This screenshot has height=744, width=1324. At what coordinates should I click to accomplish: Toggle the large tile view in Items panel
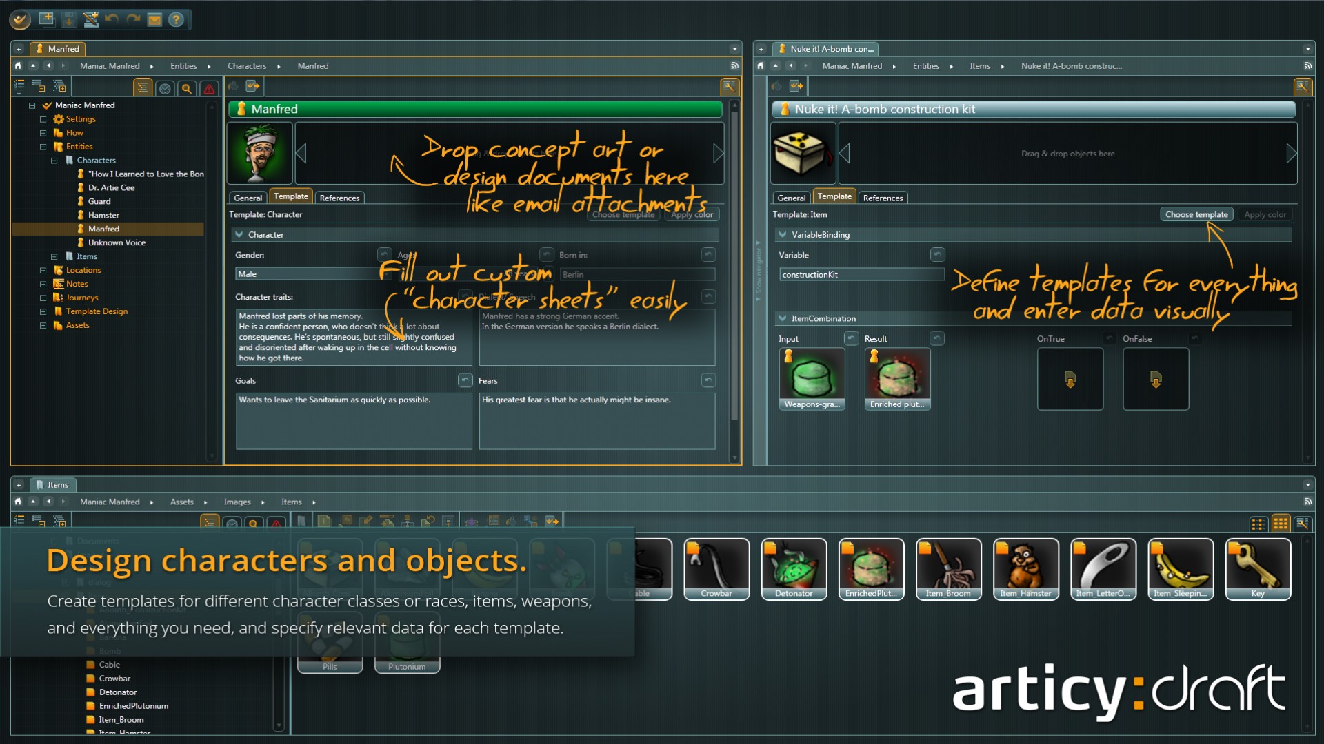(1281, 524)
